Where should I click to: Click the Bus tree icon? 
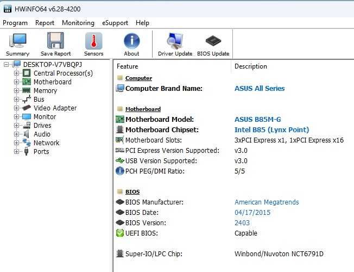point(27,99)
